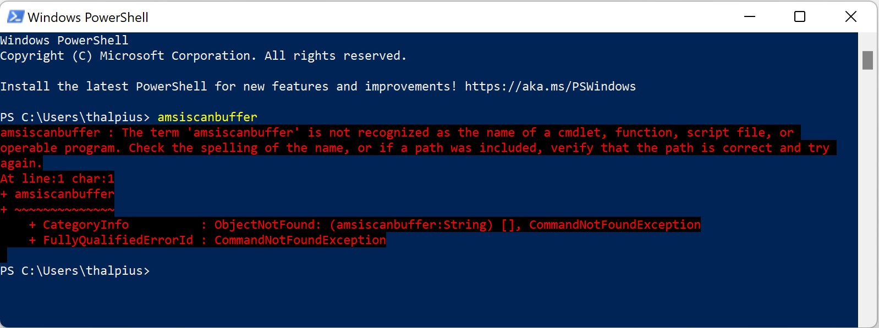Click the https://aka.ms/PSWindows link
Screen dimensions: 879x328
click(550, 86)
